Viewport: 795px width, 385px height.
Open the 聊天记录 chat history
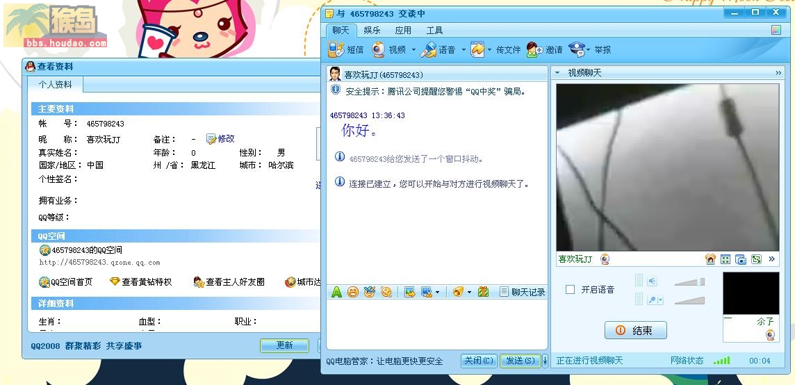522,292
